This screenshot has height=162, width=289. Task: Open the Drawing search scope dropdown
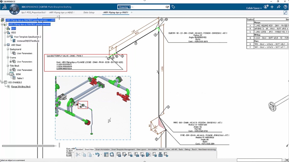coord(124,7)
